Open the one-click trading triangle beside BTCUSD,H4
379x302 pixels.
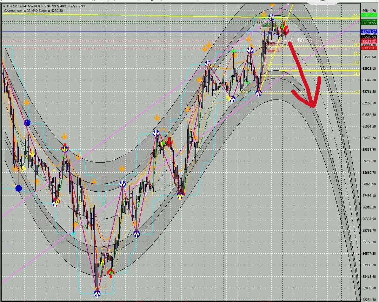coord(4,6)
